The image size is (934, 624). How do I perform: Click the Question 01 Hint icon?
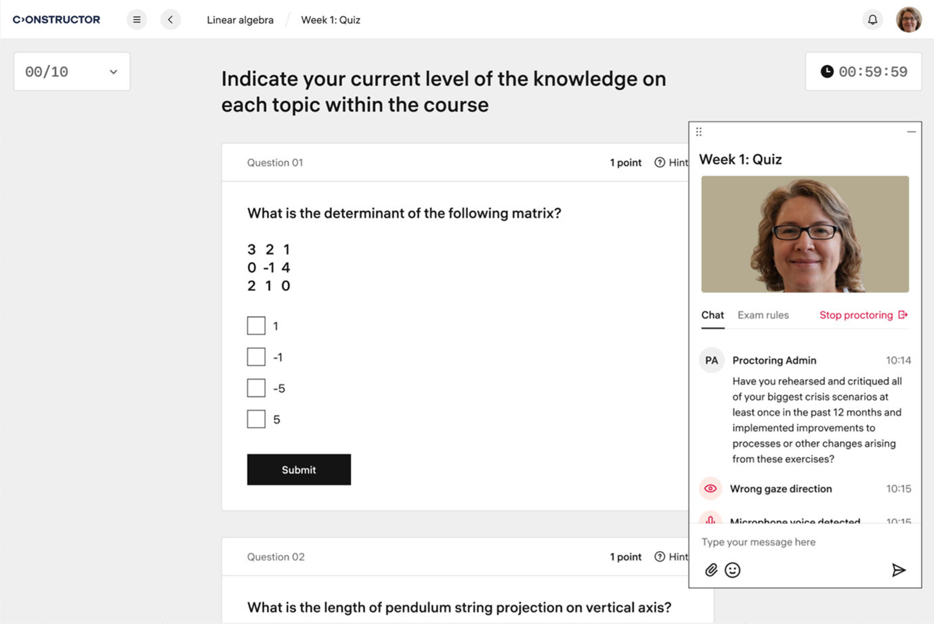(x=660, y=162)
